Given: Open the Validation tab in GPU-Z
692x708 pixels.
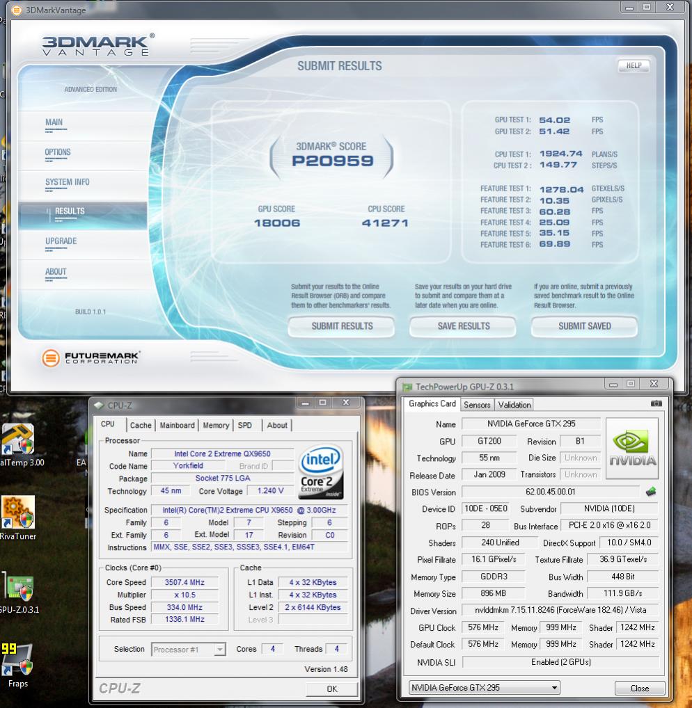Looking at the screenshot, I should coord(514,405).
